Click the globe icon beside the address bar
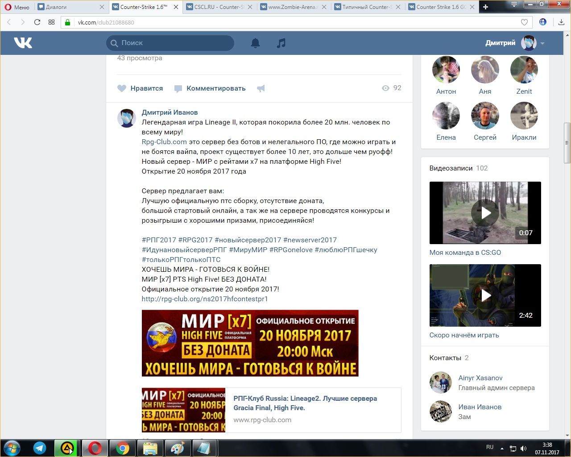The image size is (571, 457). point(543,22)
